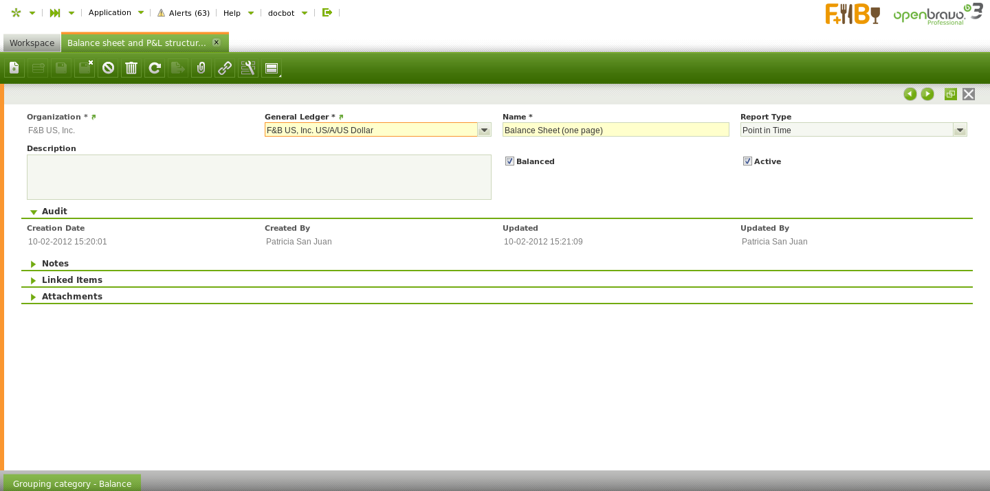Refresh the record with reload icon
The height and width of the screenshot is (491, 990).
click(155, 68)
